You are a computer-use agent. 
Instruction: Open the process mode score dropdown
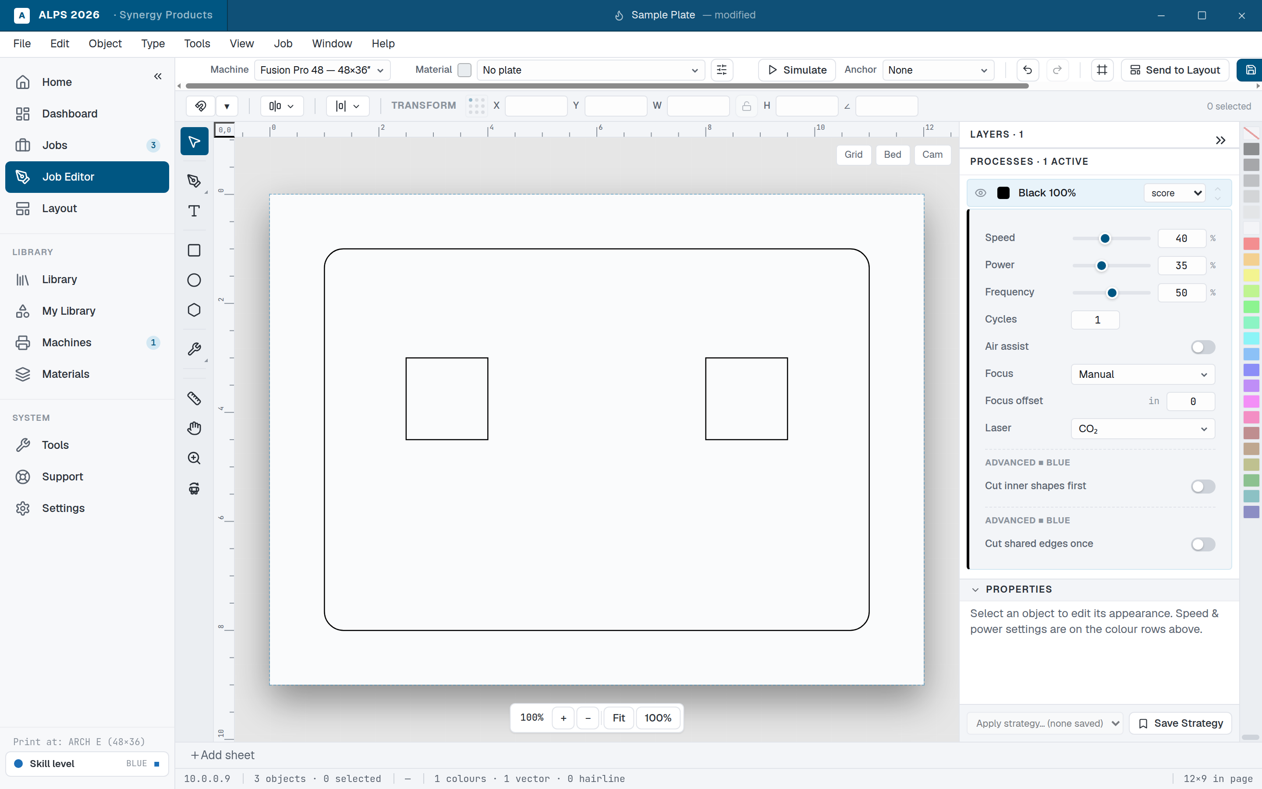1174,193
